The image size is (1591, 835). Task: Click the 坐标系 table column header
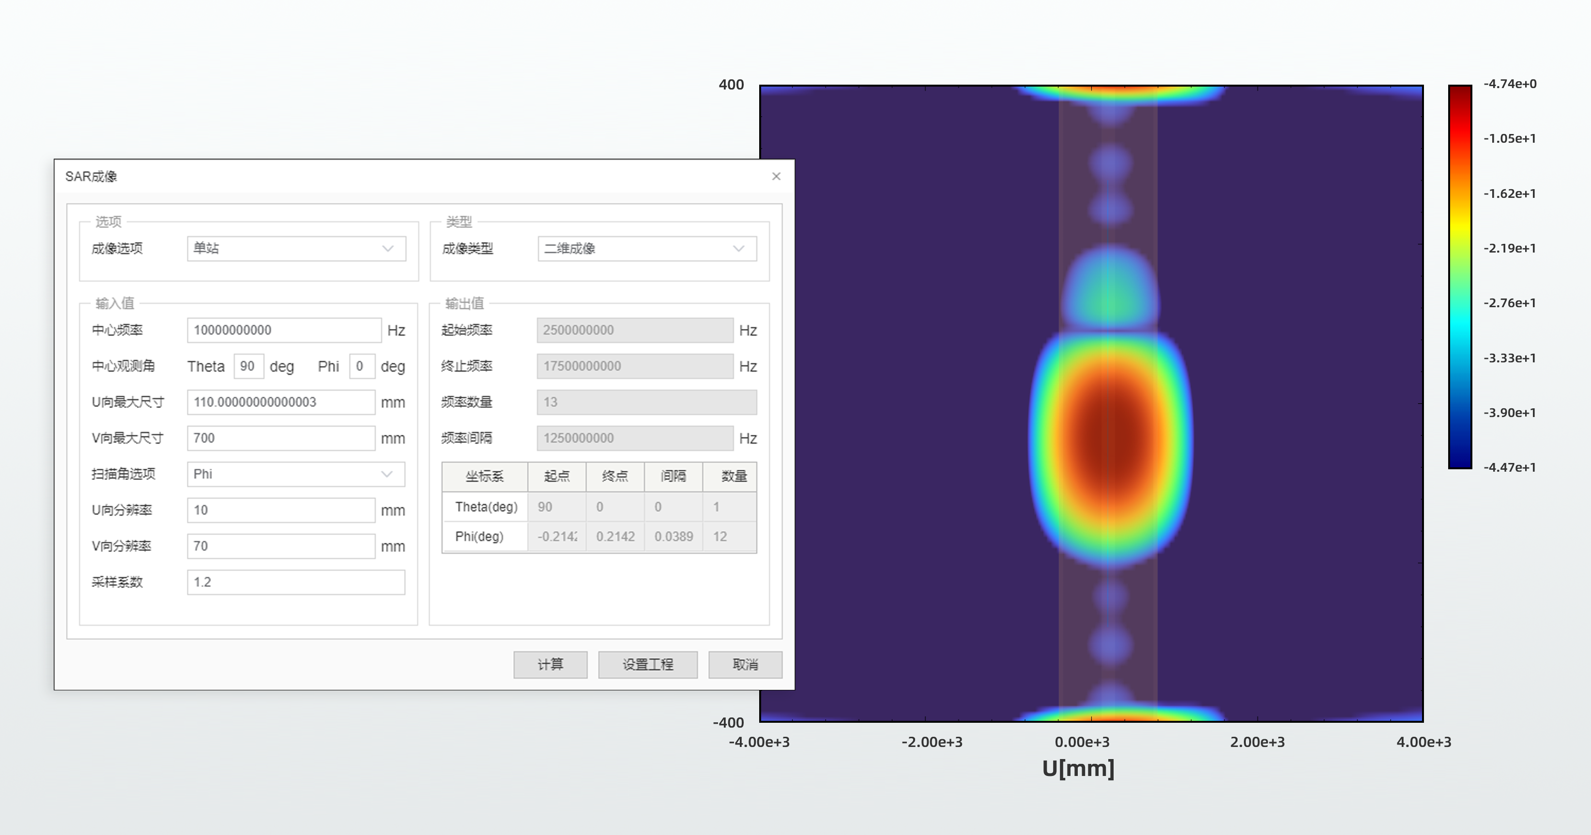(484, 476)
